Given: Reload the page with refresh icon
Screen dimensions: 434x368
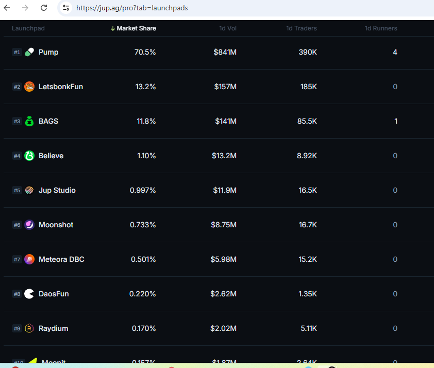Looking at the screenshot, I should pos(44,8).
